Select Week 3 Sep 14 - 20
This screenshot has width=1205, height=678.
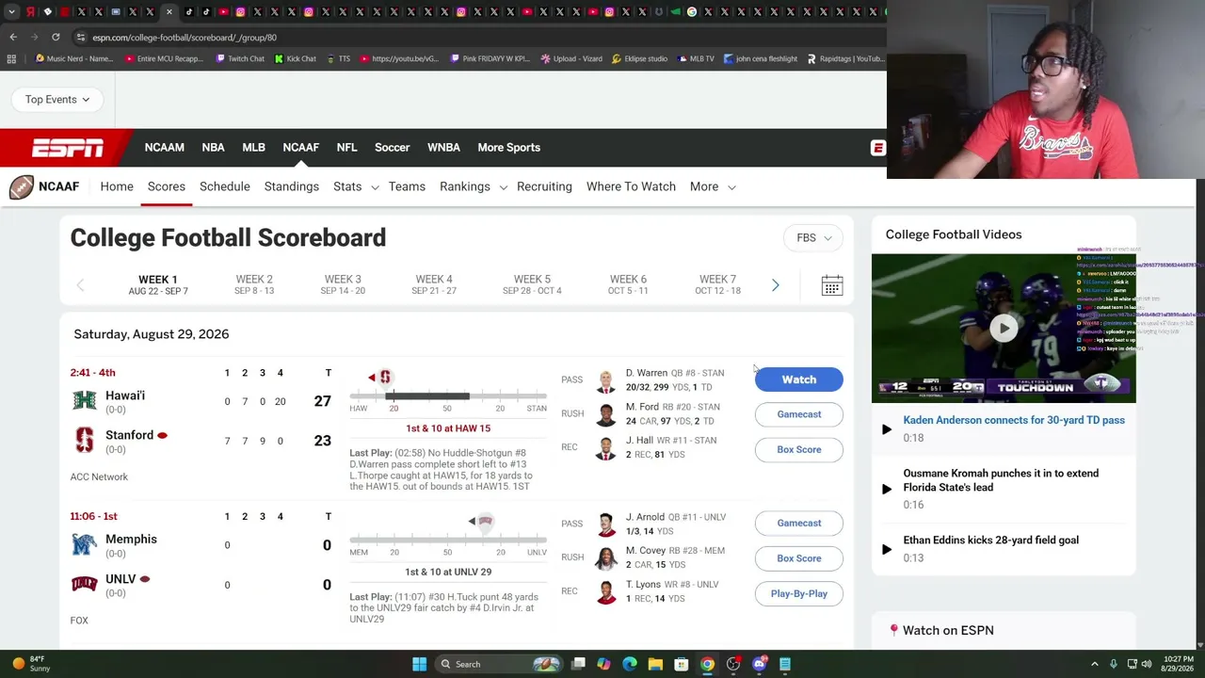(x=343, y=284)
